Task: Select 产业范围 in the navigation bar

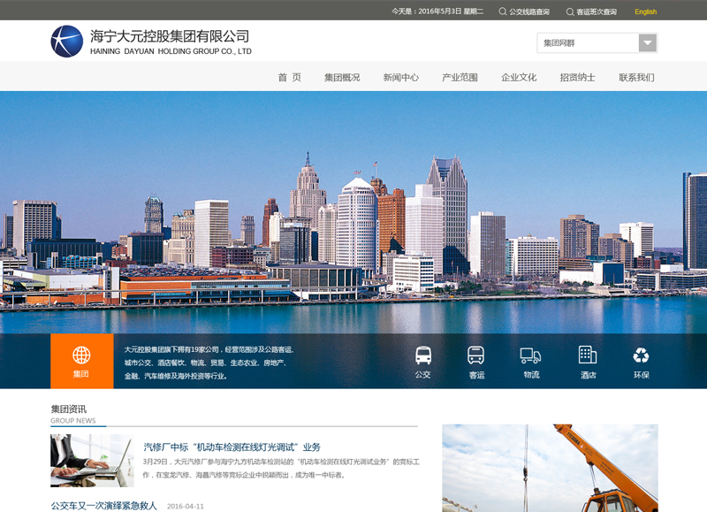Action: point(460,78)
